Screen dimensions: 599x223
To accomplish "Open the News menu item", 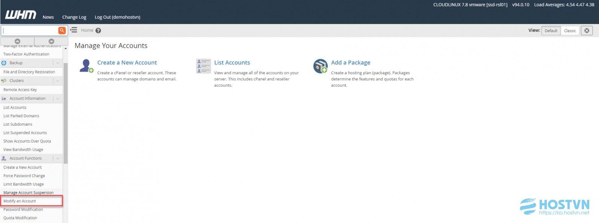I will pos(48,17).
